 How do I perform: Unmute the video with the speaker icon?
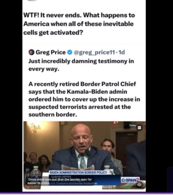(x=139, y=184)
